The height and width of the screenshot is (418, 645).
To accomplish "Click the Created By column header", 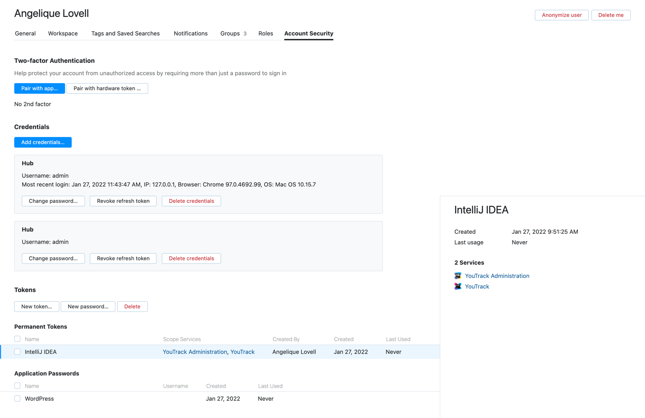I will click(x=286, y=339).
